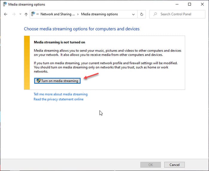Go up one level with the Up arrow

pos(26,14)
